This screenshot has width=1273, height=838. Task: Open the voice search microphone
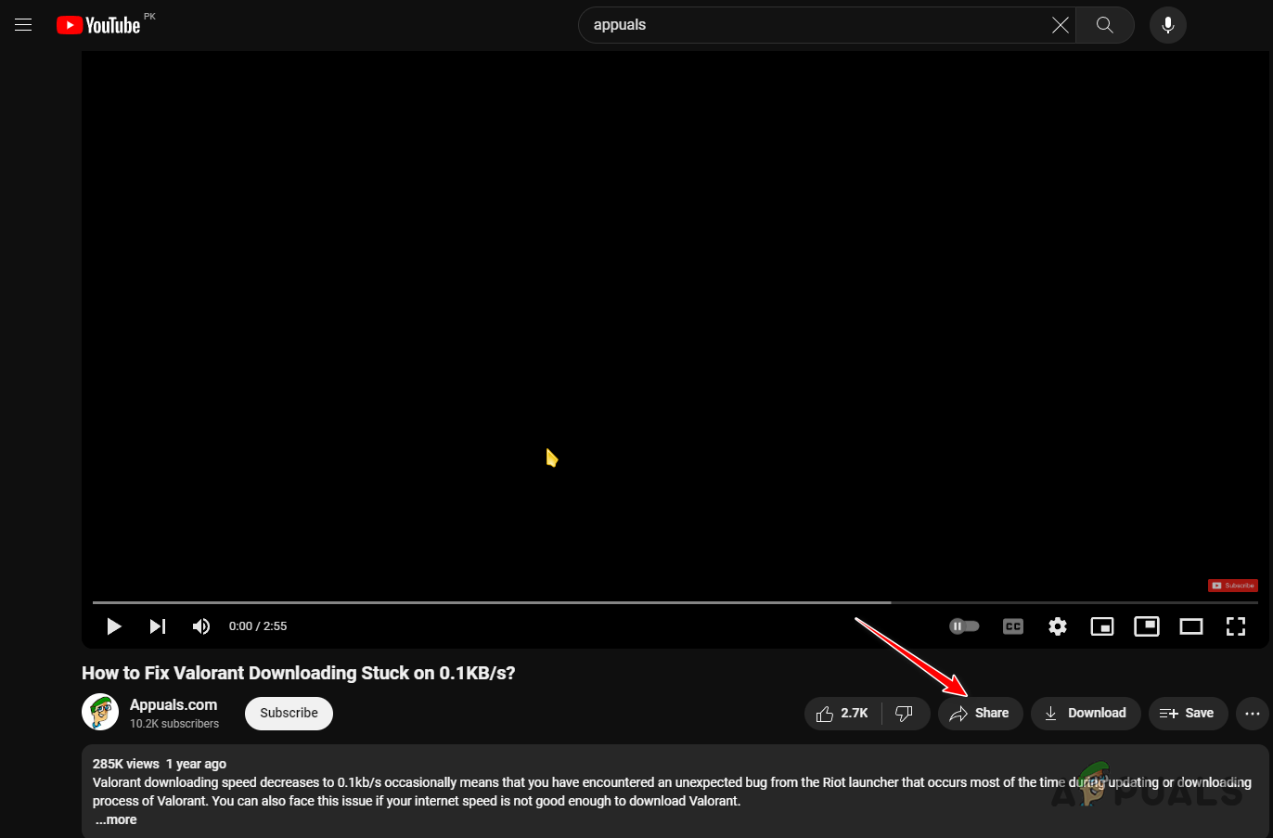point(1167,25)
